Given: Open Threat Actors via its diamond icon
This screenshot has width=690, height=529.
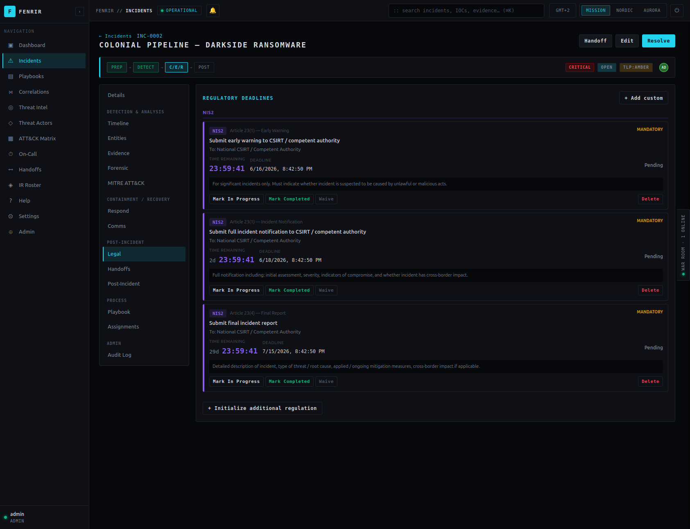Looking at the screenshot, I should pos(11,123).
